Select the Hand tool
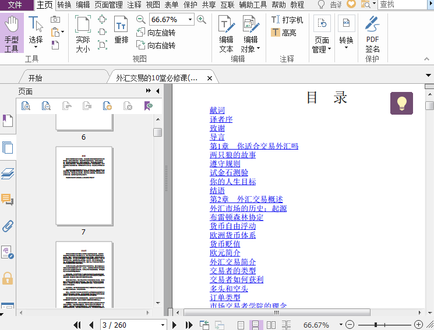This screenshot has width=434, height=330. [x=12, y=33]
